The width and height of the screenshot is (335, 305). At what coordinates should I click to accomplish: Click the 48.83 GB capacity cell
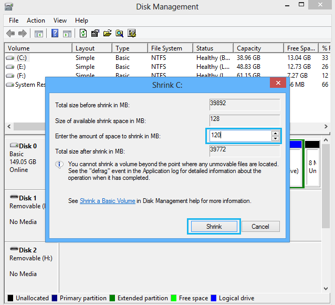[x=248, y=67]
